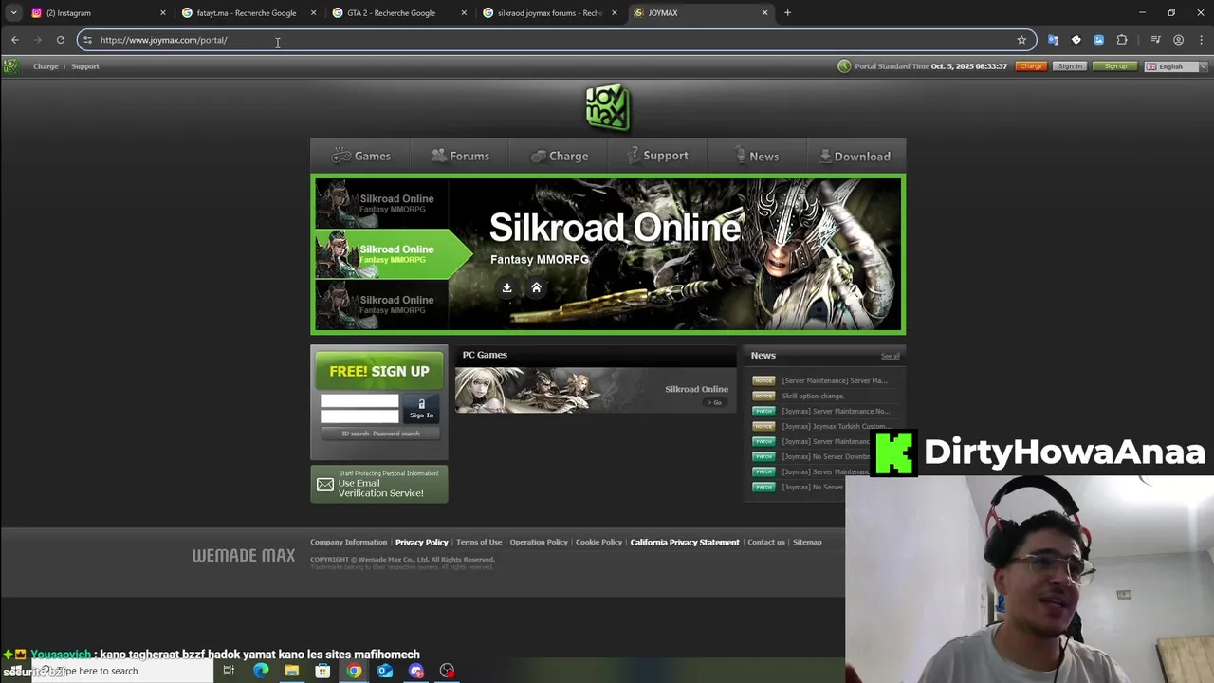Click the small Joymax icon beside Charge
Viewport: 1214px width, 683px height.
click(10, 66)
